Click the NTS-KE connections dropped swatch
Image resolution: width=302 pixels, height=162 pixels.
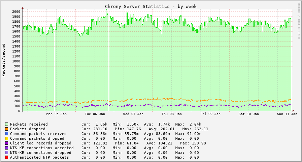pyautogui.click(x=7, y=153)
